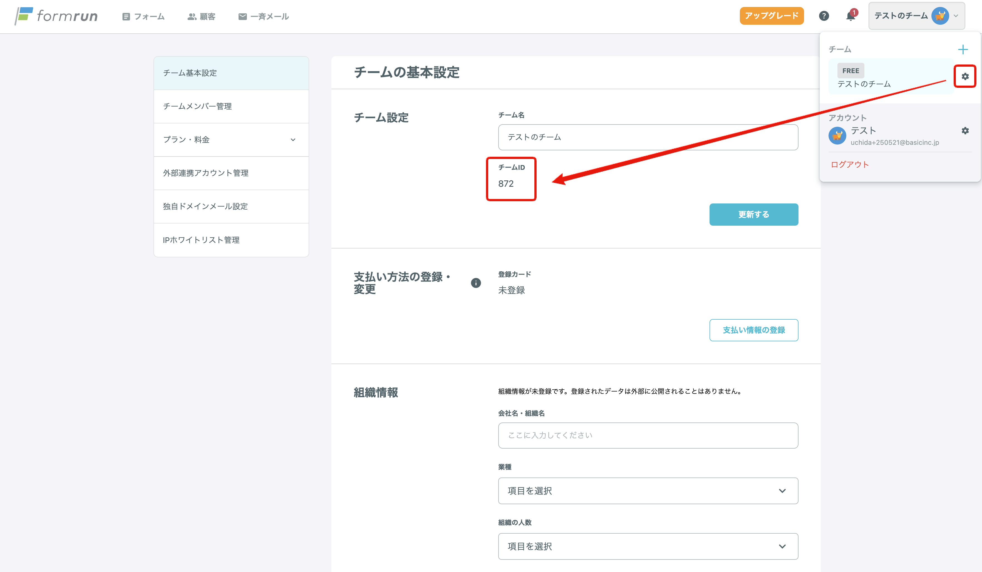Open the help question mark icon
The height and width of the screenshot is (572, 982).
tap(824, 16)
